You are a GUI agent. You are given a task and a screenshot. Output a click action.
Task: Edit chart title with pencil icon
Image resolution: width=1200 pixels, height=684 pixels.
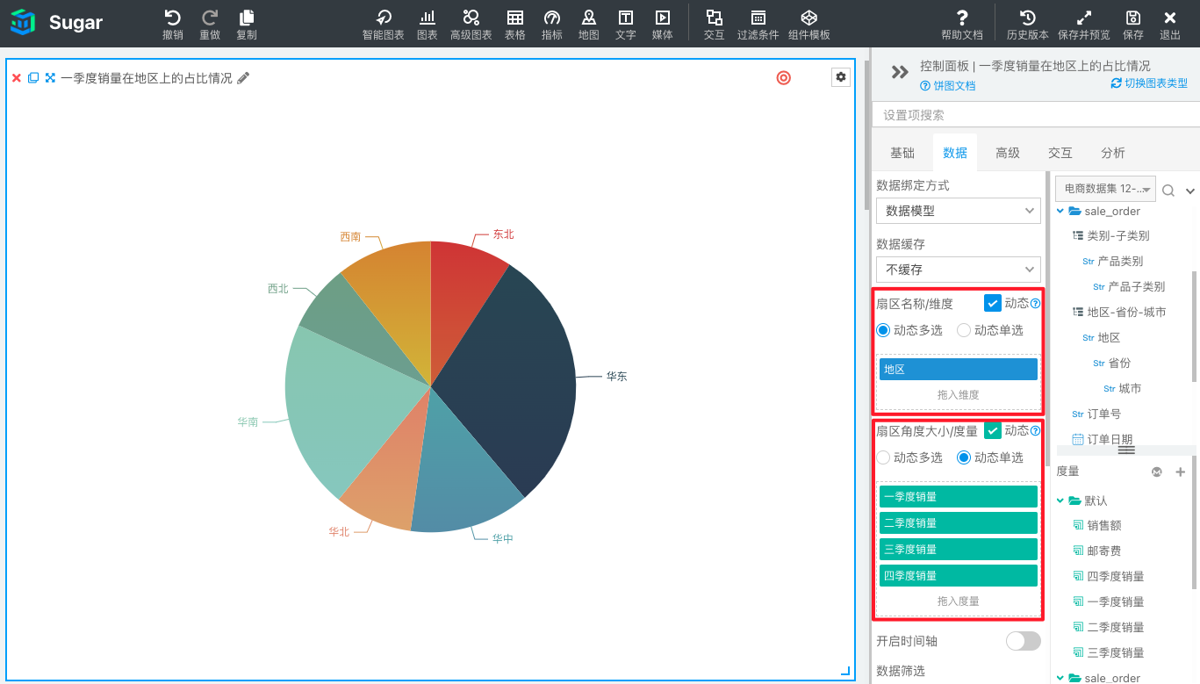pos(244,78)
